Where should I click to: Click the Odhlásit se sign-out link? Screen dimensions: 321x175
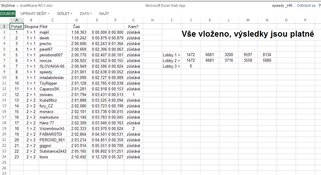coord(306,6)
